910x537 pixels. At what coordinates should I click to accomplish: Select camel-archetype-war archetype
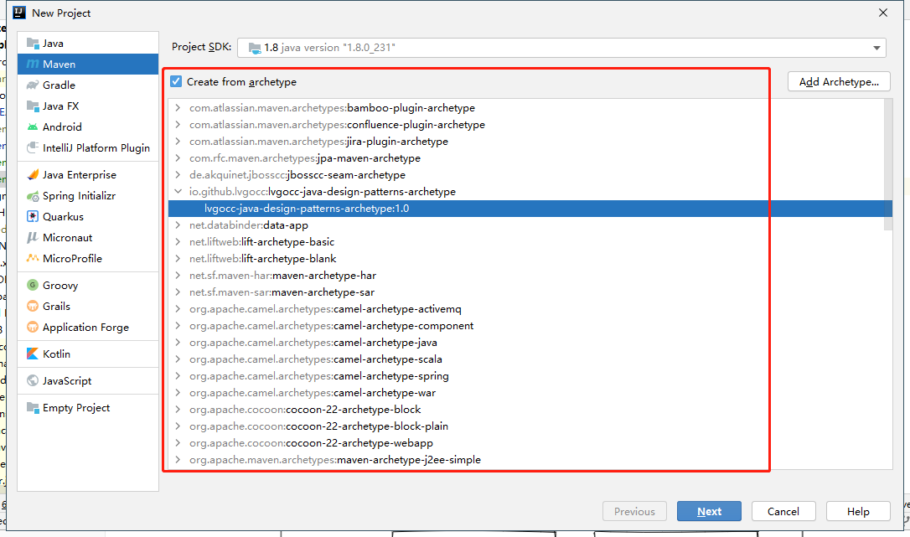click(x=313, y=393)
